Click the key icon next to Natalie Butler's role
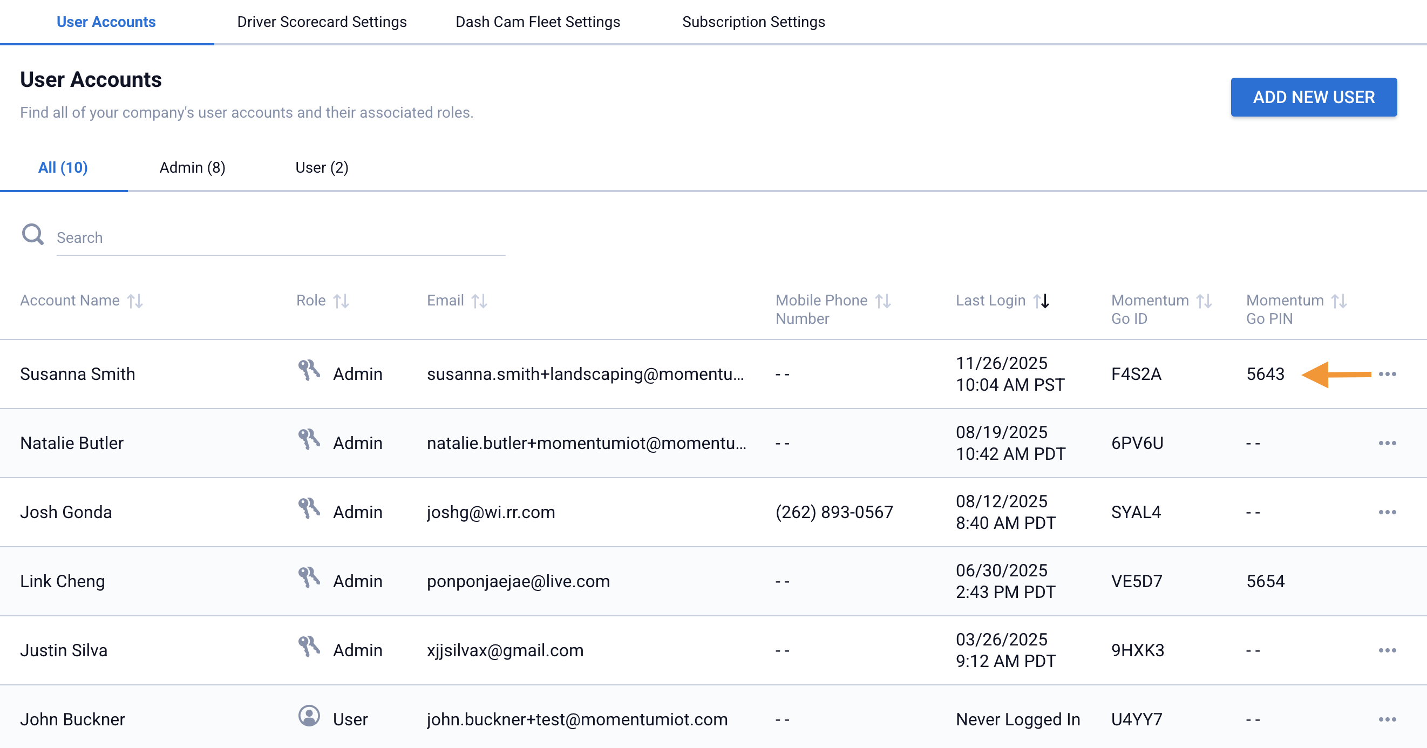The image size is (1427, 748). pos(310,439)
